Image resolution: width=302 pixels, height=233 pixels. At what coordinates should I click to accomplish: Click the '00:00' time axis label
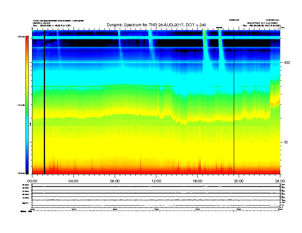tap(32, 181)
